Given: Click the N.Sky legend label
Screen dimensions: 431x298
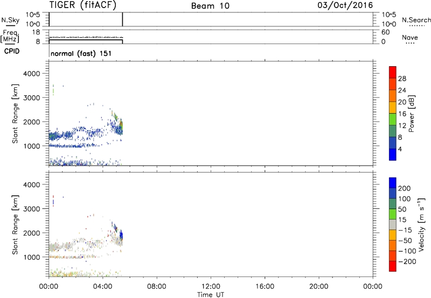Looking at the screenshot, I should click(10, 20).
